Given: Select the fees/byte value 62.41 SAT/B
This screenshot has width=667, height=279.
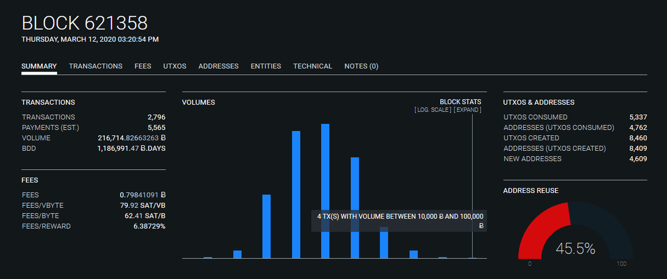Looking at the screenshot, I should click(x=145, y=216).
